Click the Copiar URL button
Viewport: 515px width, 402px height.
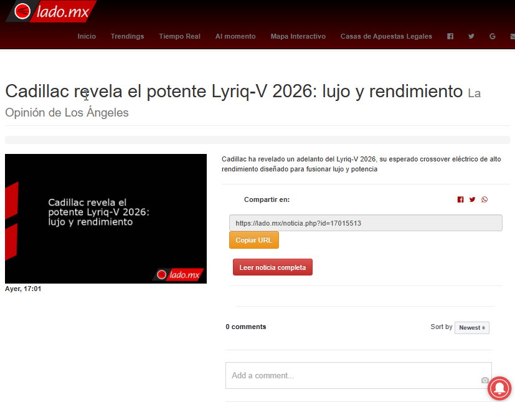click(x=254, y=240)
